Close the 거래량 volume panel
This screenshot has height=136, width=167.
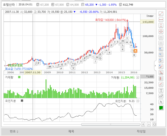tap(138, 77)
